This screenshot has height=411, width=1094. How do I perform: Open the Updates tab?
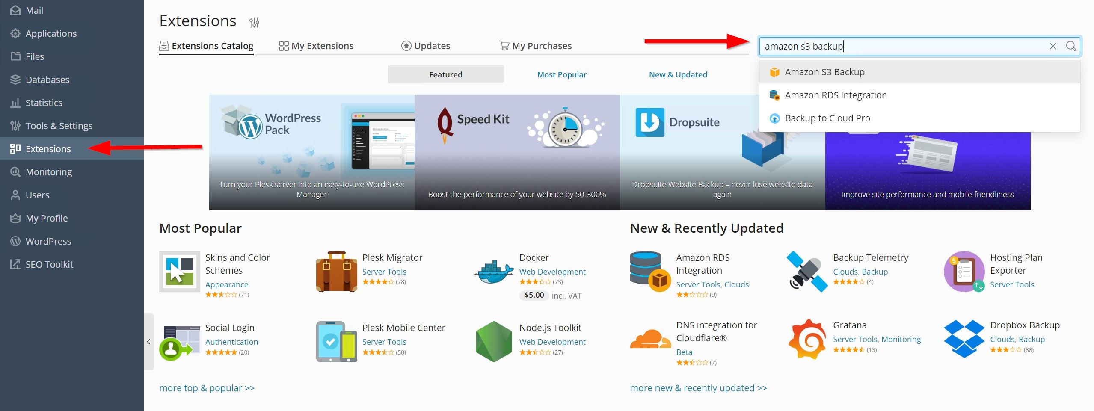click(x=426, y=46)
